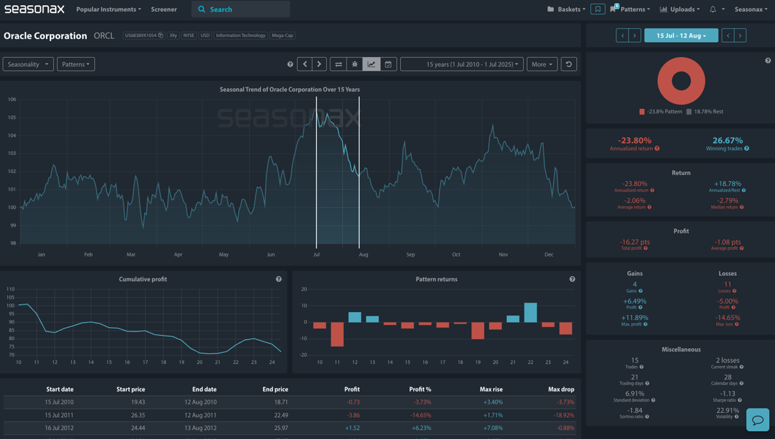
Task: Click the left arrow in the pair after the date range button
Action: click(x=728, y=36)
